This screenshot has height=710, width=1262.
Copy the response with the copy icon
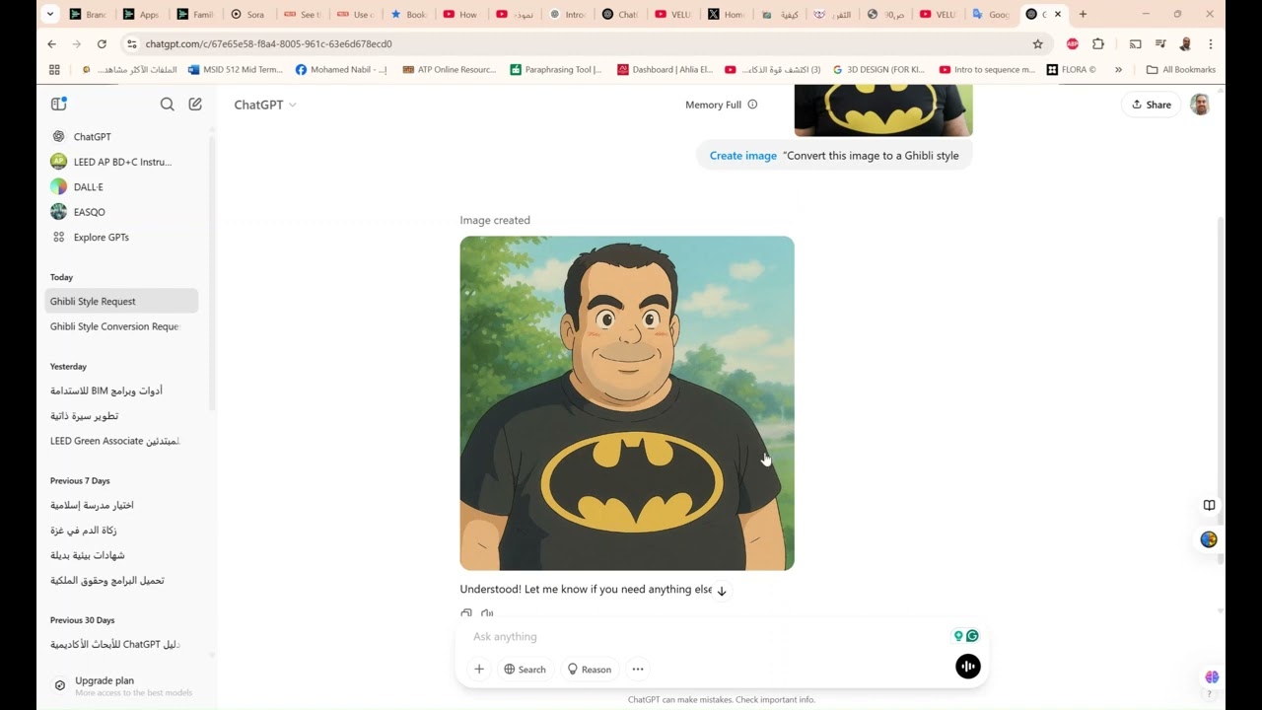[466, 613]
